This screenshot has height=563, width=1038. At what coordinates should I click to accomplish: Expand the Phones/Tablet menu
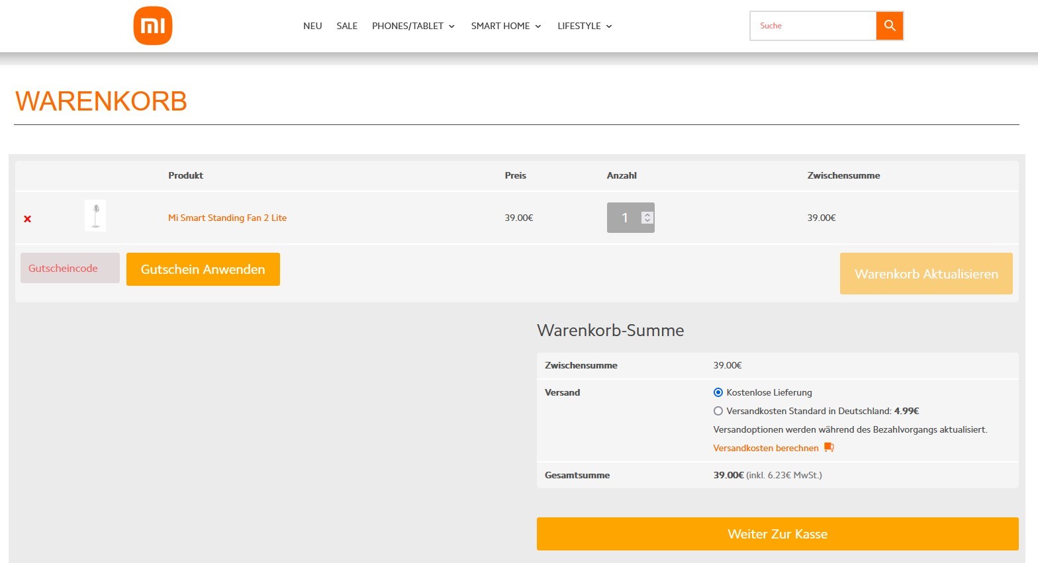(x=413, y=26)
